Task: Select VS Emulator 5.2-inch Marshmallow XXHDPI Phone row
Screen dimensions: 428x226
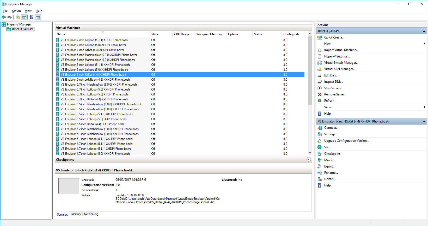Action: (180, 129)
